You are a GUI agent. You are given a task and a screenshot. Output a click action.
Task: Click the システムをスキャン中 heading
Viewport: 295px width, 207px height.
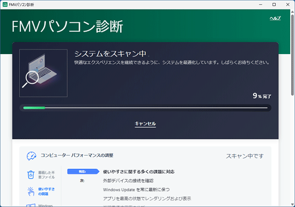pyautogui.click(x=110, y=54)
